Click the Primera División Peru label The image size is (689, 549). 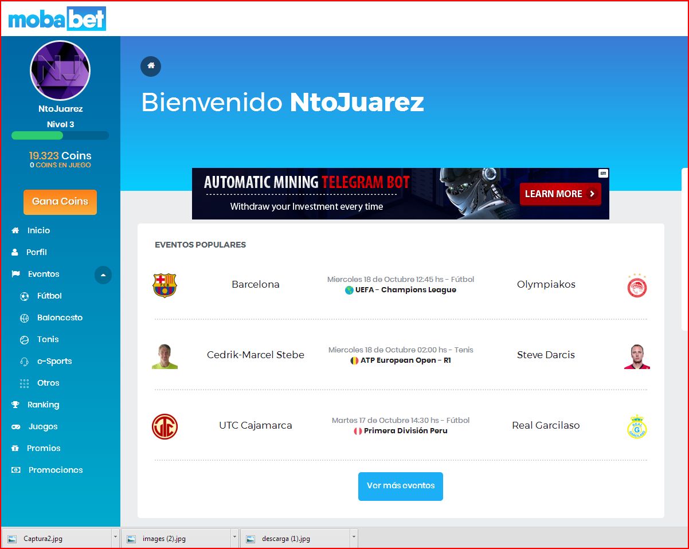click(406, 431)
